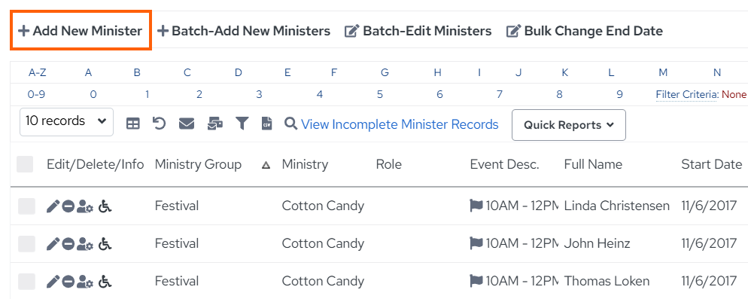Click delete minus icon for John Heinz

(x=68, y=243)
